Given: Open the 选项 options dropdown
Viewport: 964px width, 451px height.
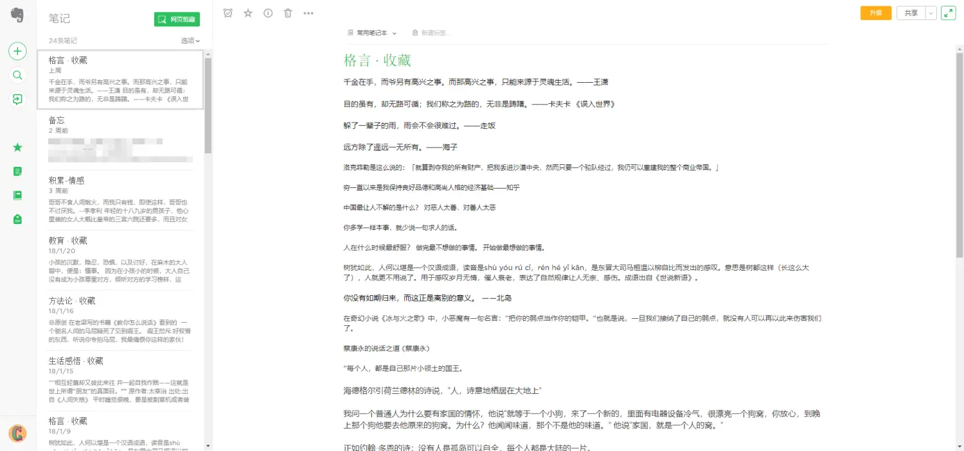Looking at the screenshot, I should [x=190, y=40].
